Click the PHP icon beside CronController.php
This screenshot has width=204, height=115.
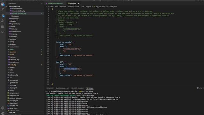[x=11, y=11]
